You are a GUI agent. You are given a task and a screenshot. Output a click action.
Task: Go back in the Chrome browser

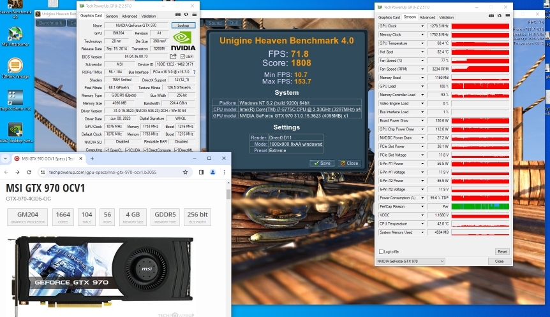(6, 172)
